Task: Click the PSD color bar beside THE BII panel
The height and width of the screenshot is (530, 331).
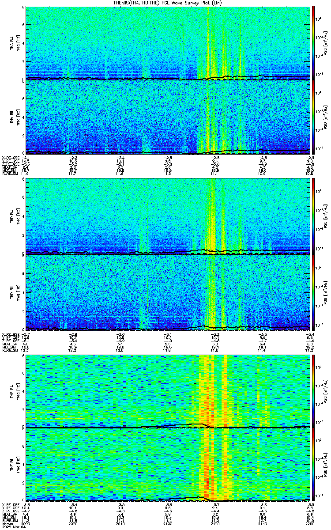Action: (313, 465)
